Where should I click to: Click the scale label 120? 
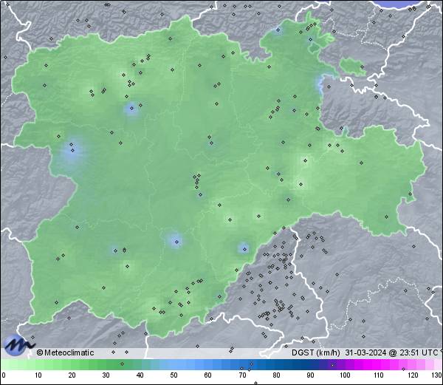tap(413, 375)
